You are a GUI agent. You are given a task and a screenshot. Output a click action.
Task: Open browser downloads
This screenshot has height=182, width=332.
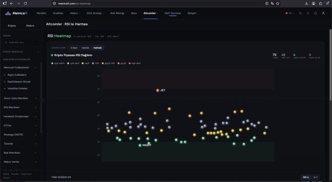point(307,3)
